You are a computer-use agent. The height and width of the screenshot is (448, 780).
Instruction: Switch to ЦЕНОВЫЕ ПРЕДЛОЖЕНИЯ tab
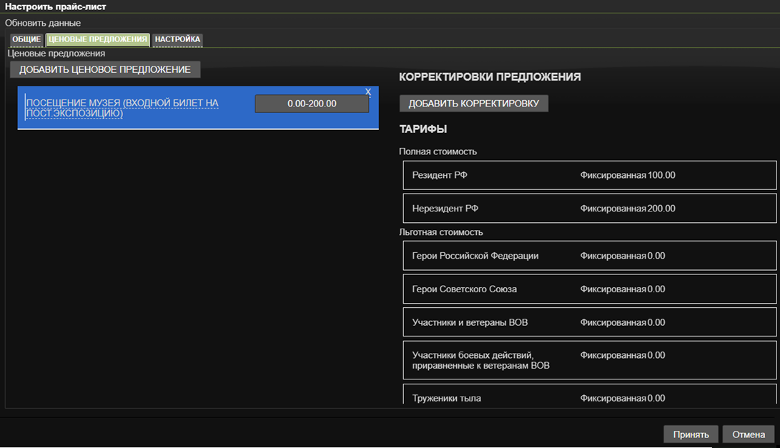click(x=97, y=39)
